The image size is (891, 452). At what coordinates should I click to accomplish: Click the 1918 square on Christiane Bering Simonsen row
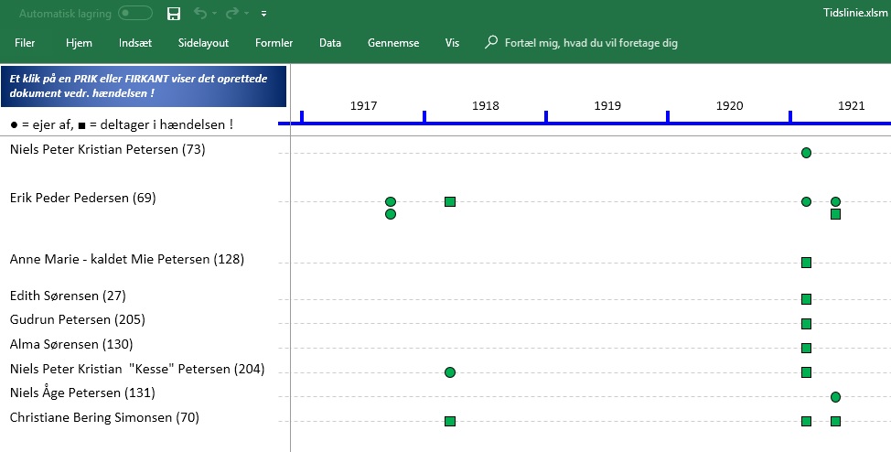(x=450, y=421)
